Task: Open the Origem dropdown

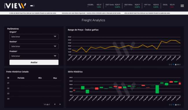Action: 34,36
